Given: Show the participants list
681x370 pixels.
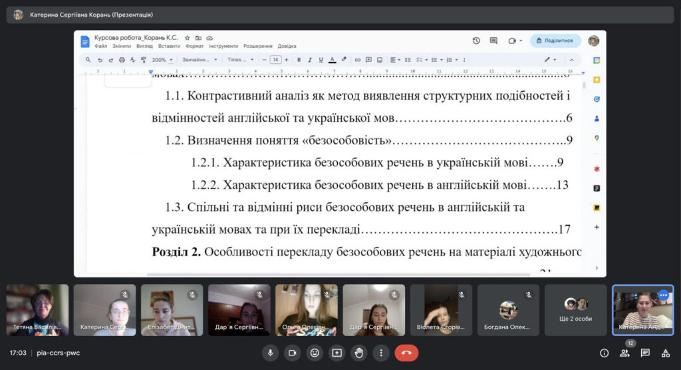Looking at the screenshot, I should pos(624,353).
